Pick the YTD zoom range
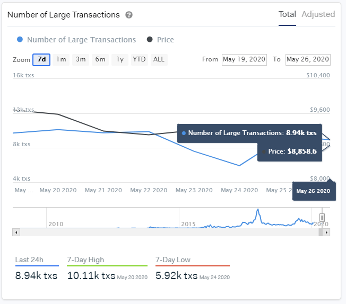The image size is (346, 304). (139, 59)
